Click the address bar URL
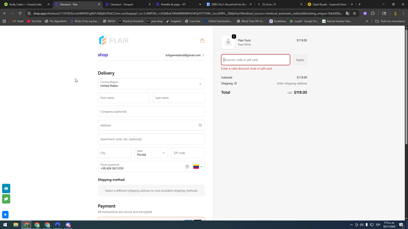The width and height of the screenshot is (408, 229). (188, 13)
